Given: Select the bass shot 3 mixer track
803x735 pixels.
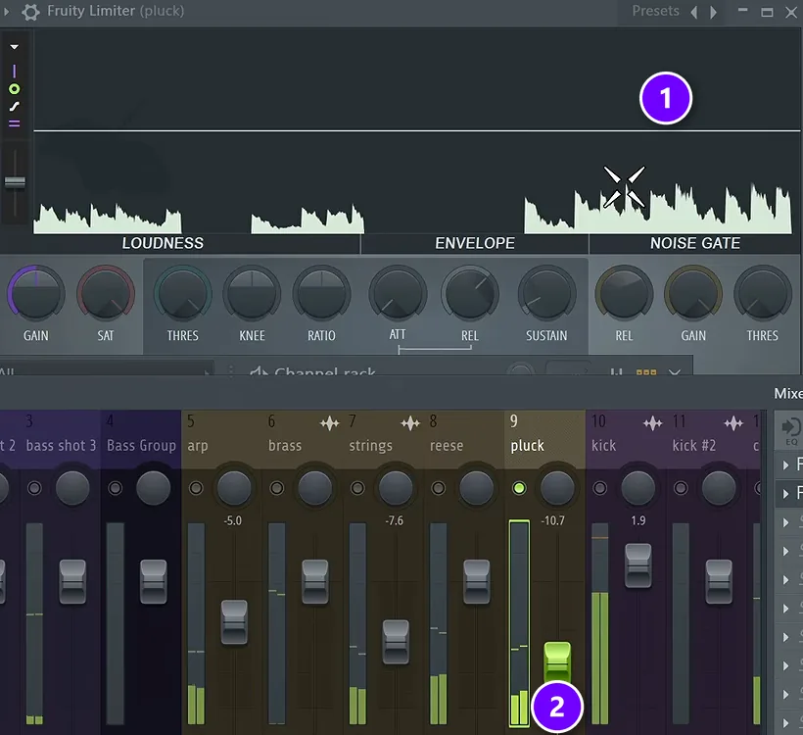Looking at the screenshot, I should [x=61, y=445].
